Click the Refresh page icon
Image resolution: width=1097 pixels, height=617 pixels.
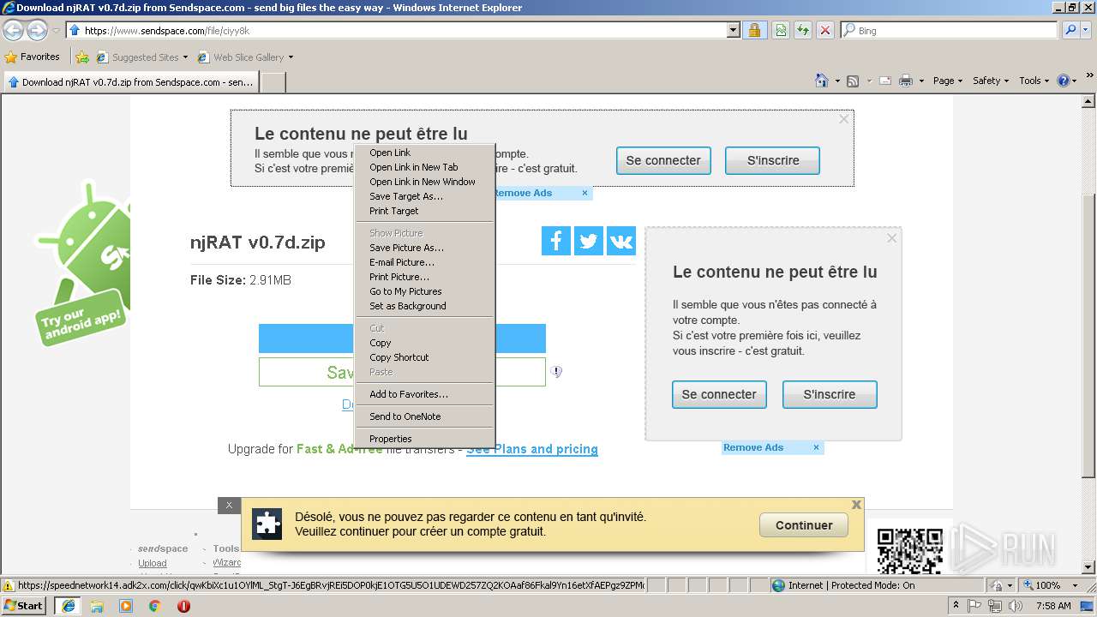(803, 31)
